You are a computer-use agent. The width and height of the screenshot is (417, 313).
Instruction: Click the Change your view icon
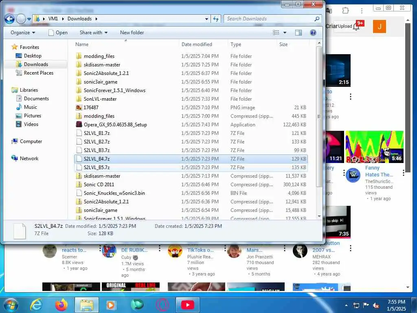[276, 33]
